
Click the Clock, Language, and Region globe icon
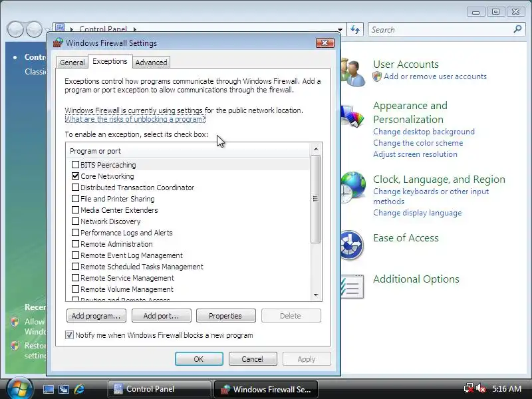[x=353, y=187]
